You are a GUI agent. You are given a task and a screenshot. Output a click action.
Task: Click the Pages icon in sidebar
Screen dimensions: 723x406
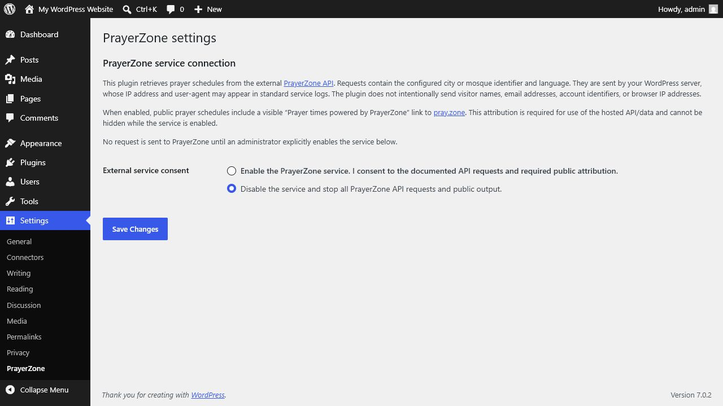[x=10, y=99]
